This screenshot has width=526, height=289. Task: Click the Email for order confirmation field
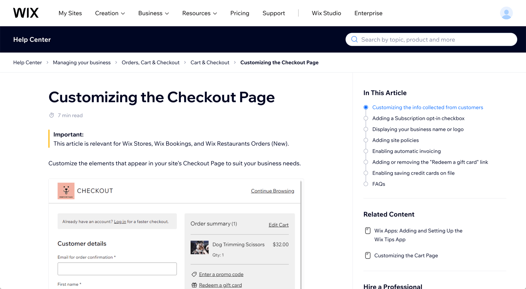click(117, 269)
